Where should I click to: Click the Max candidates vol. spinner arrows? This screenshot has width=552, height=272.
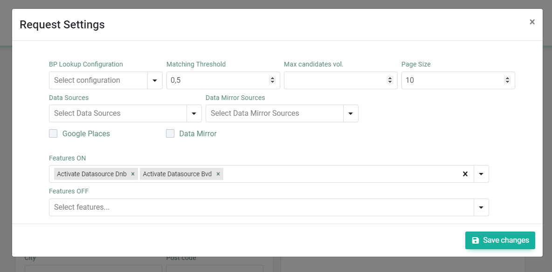pos(390,80)
